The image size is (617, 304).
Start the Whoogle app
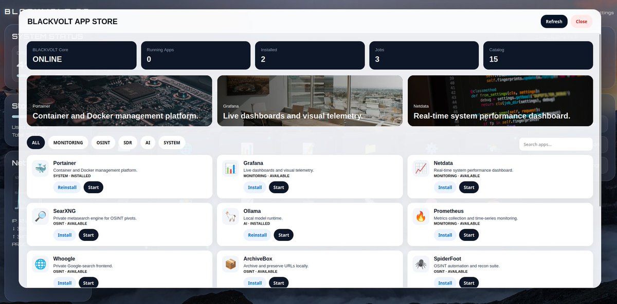(88, 282)
